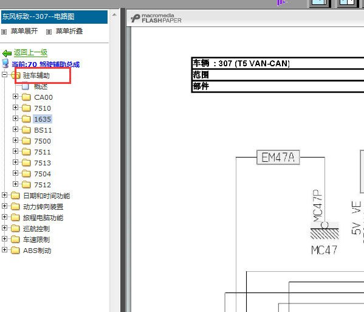Open the 当前:70 驾驶辅助总成 link
Screen dimensions: 364x312
click(46, 64)
